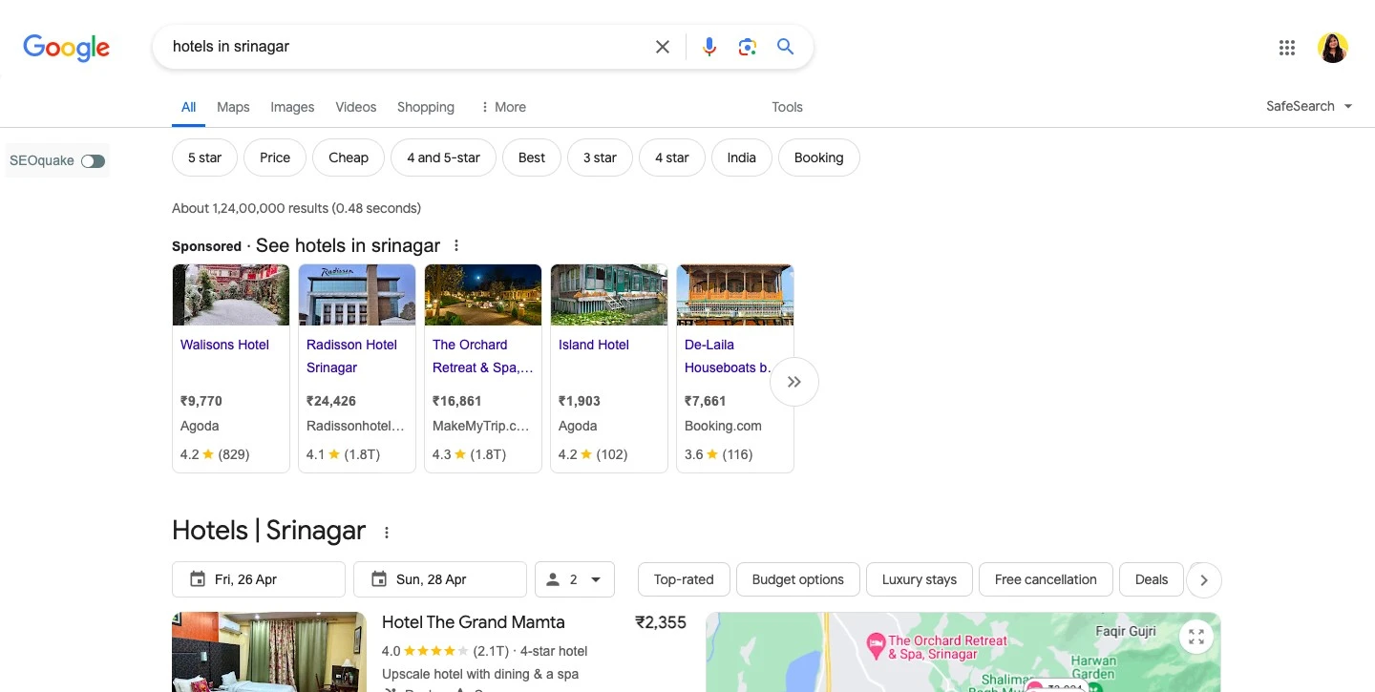Select the All results tab
The width and height of the screenshot is (1375, 692).
coord(189,107)
